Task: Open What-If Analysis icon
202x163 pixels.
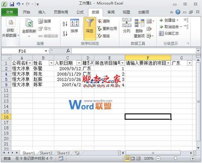Action: pyautogui.click(x=149, y=36)
